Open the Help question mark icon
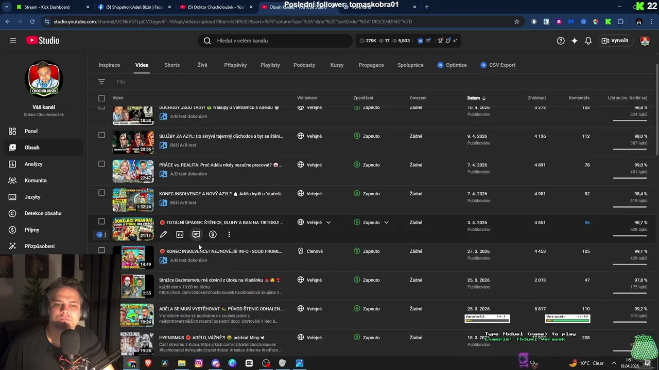The image size is (659, 370). (561, 41)
